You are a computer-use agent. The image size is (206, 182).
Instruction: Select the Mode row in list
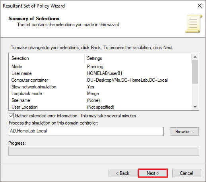(x=100, y=67)
